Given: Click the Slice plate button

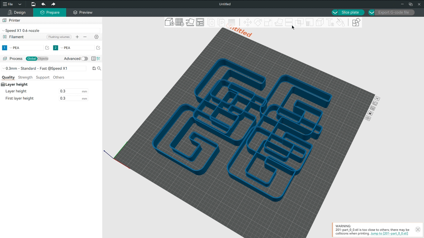Looking at the screenshot, I should (351, 12).
